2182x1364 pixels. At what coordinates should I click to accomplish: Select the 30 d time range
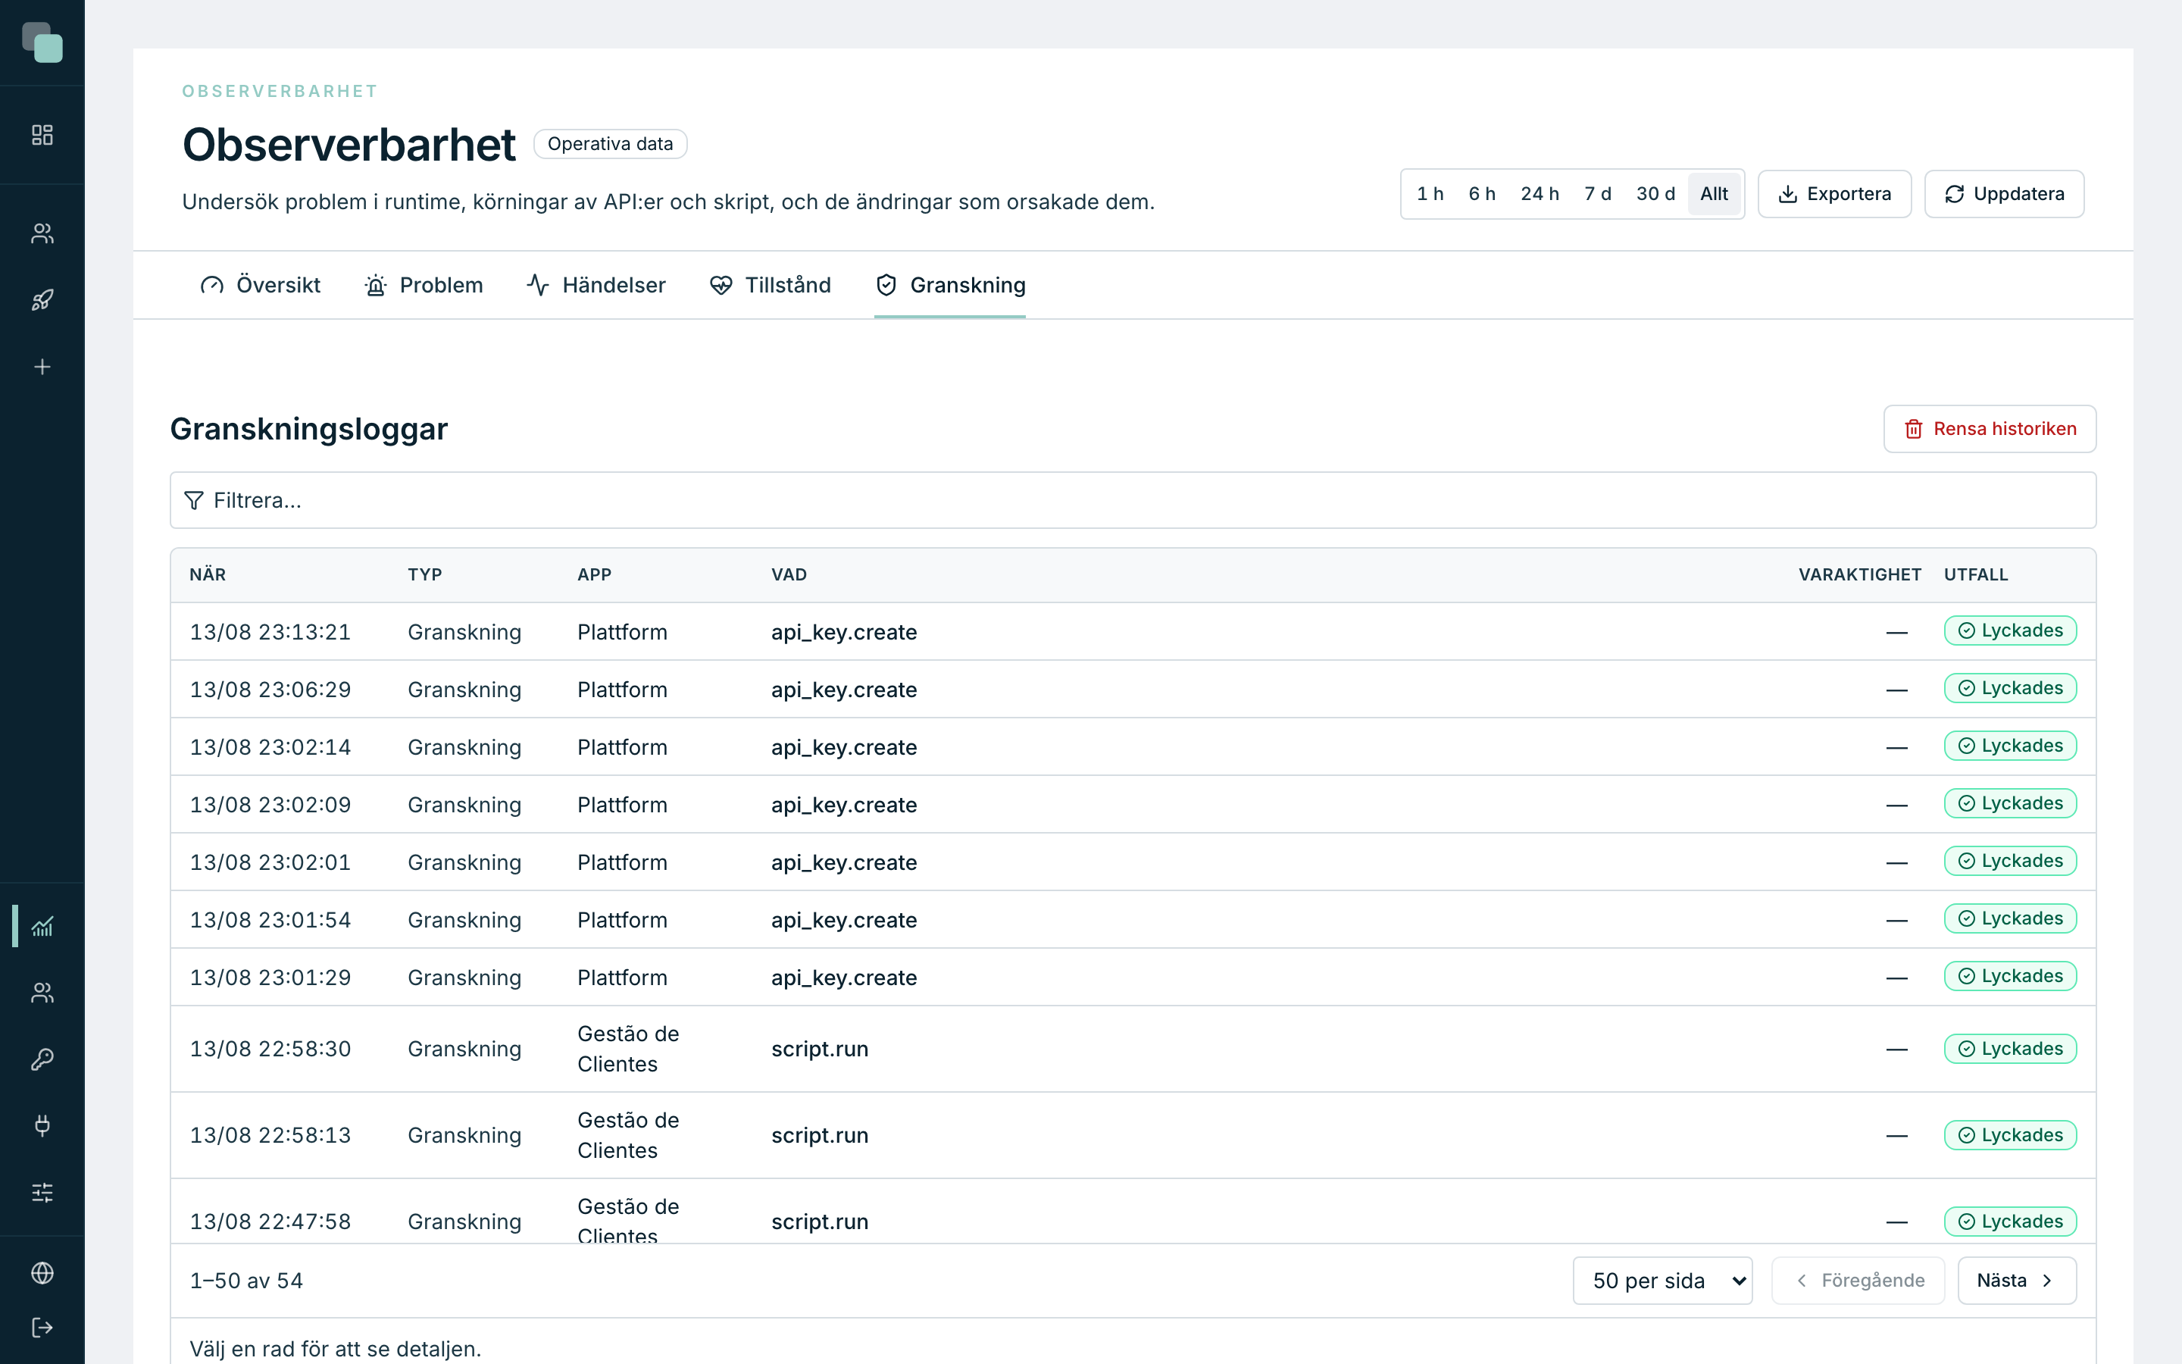(x=1655, y=194)
